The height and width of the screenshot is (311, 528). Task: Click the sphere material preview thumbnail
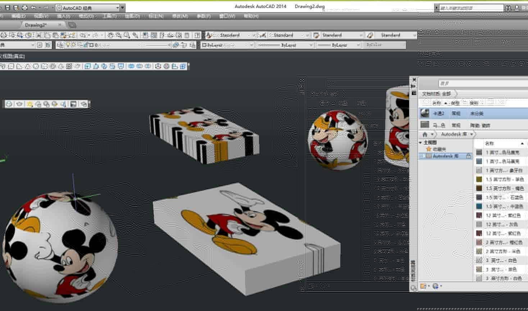coord(425,113)
